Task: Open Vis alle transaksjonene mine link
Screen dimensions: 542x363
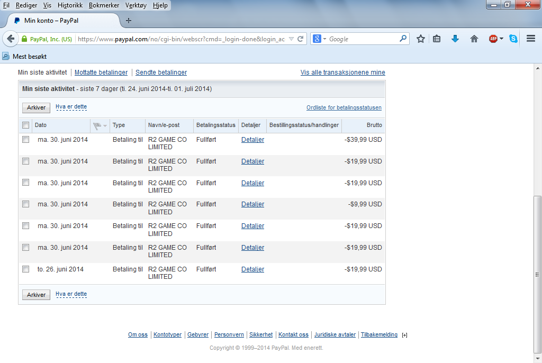Action: [342, 72]
